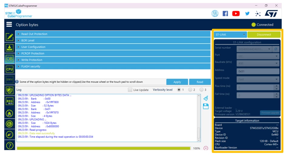Clear the log with broom icon

click(206, 98)
